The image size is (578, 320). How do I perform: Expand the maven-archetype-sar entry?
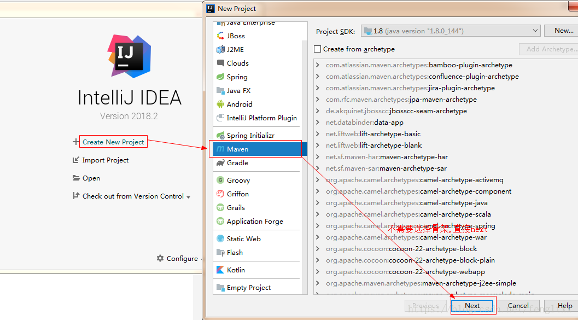click(318, 168)
